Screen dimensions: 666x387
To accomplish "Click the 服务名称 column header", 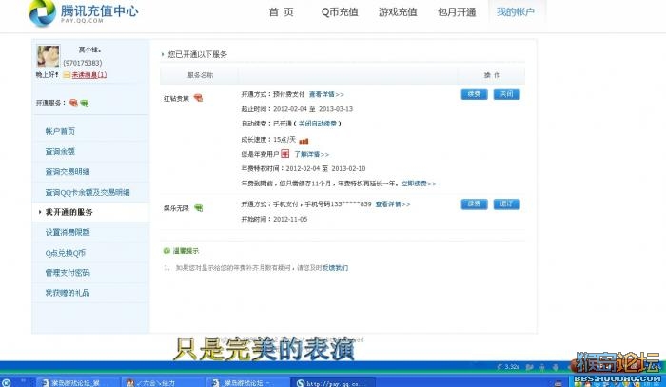I will click(x=200, y=75).
